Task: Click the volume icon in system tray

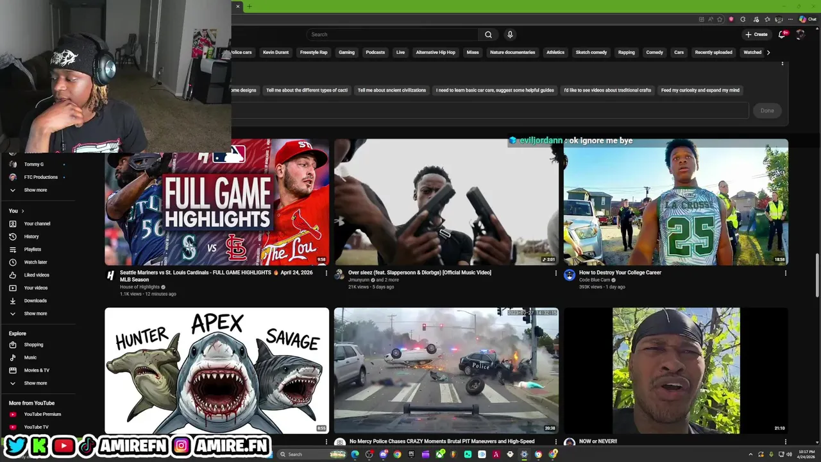Action: [790, 454]
